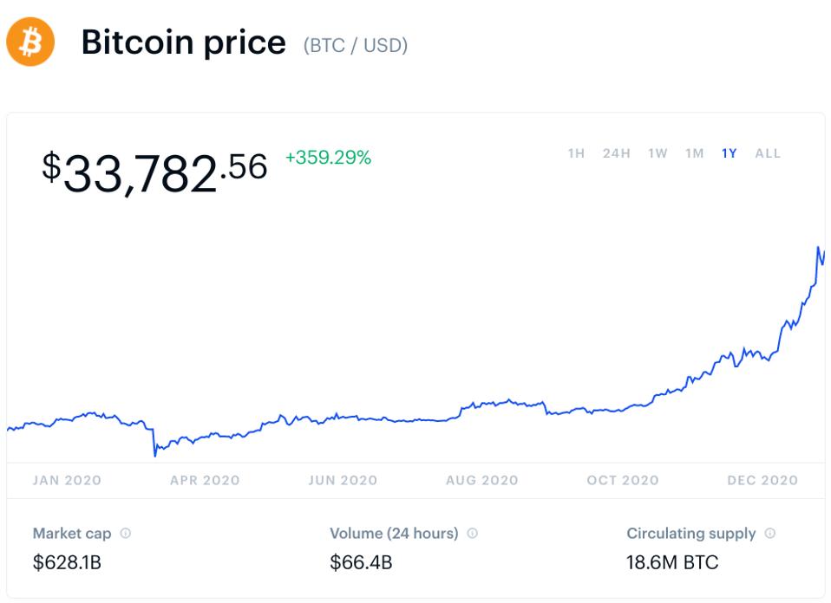Click the BTC / USD pair label

pos(355,45)
